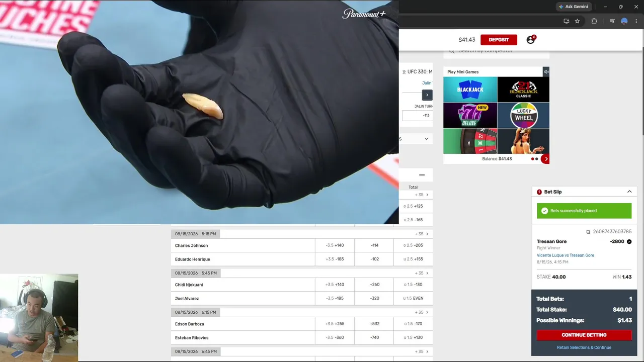
Task: Select Esteban Ribovics -740 moneyline
Action: tap(374, 337)
